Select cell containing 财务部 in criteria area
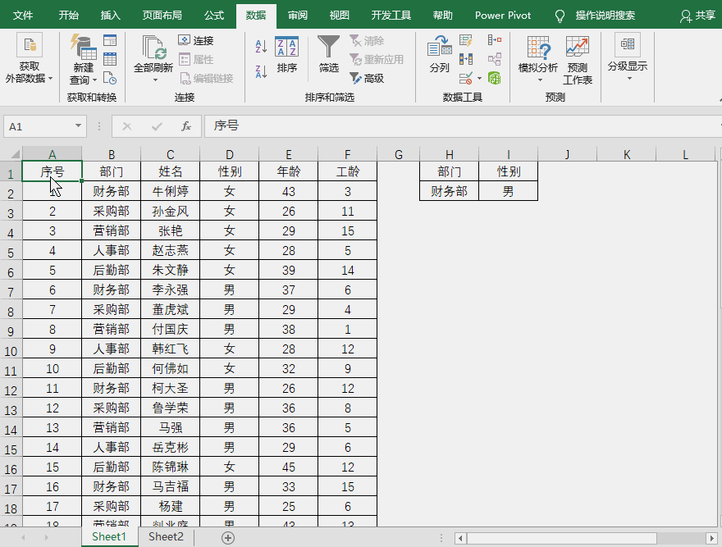Image resolution: width=722 pixels, height=547 pixels. click(x=449, y=191)
